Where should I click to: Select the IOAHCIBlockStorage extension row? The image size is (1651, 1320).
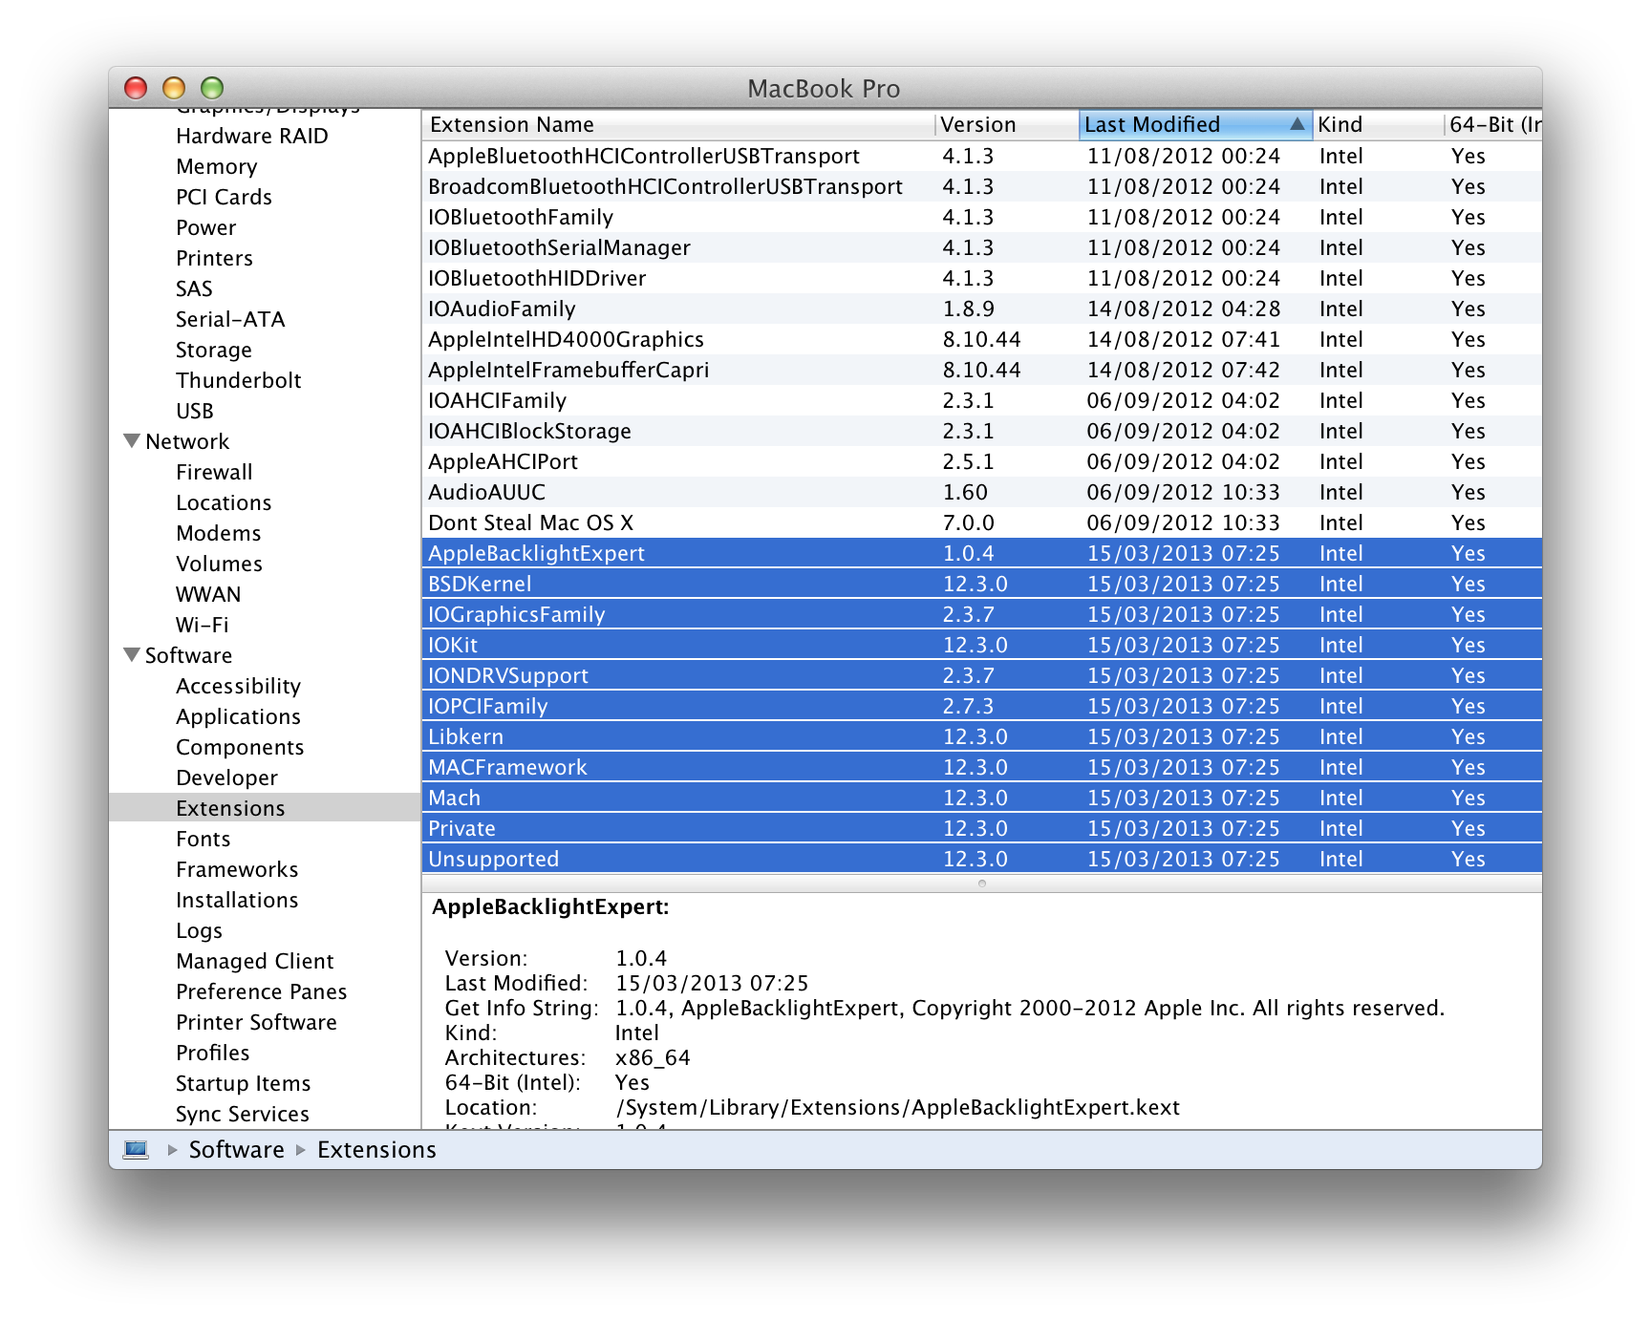click(x=981, y=431)
